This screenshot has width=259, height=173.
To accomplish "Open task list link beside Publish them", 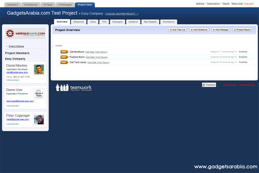I will click(96, 57).
